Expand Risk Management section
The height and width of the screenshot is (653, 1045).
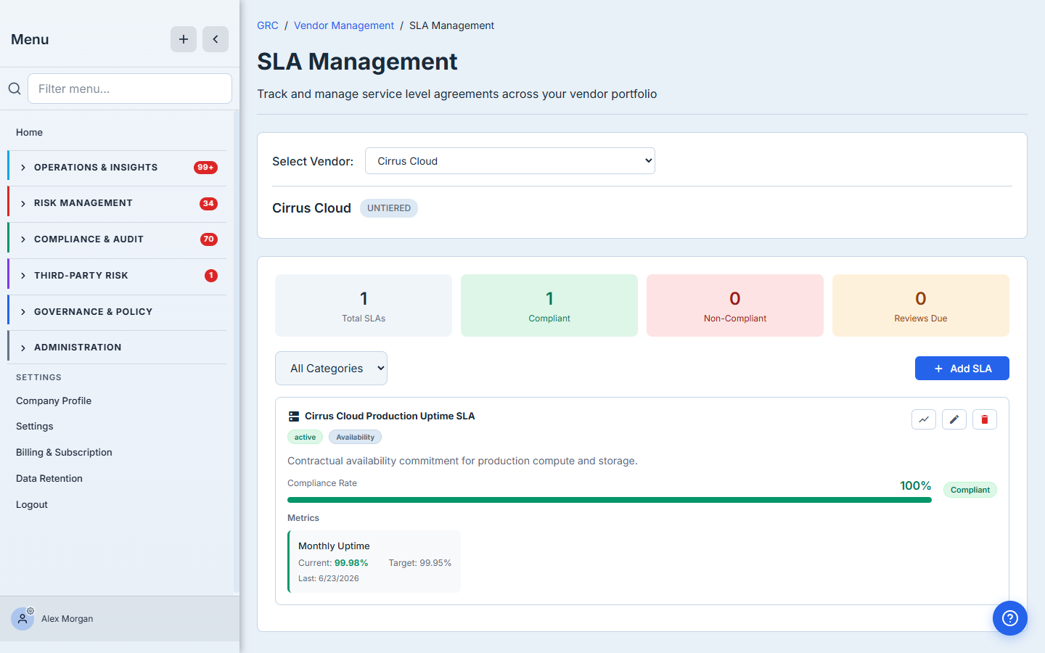[x=117, y=203]
